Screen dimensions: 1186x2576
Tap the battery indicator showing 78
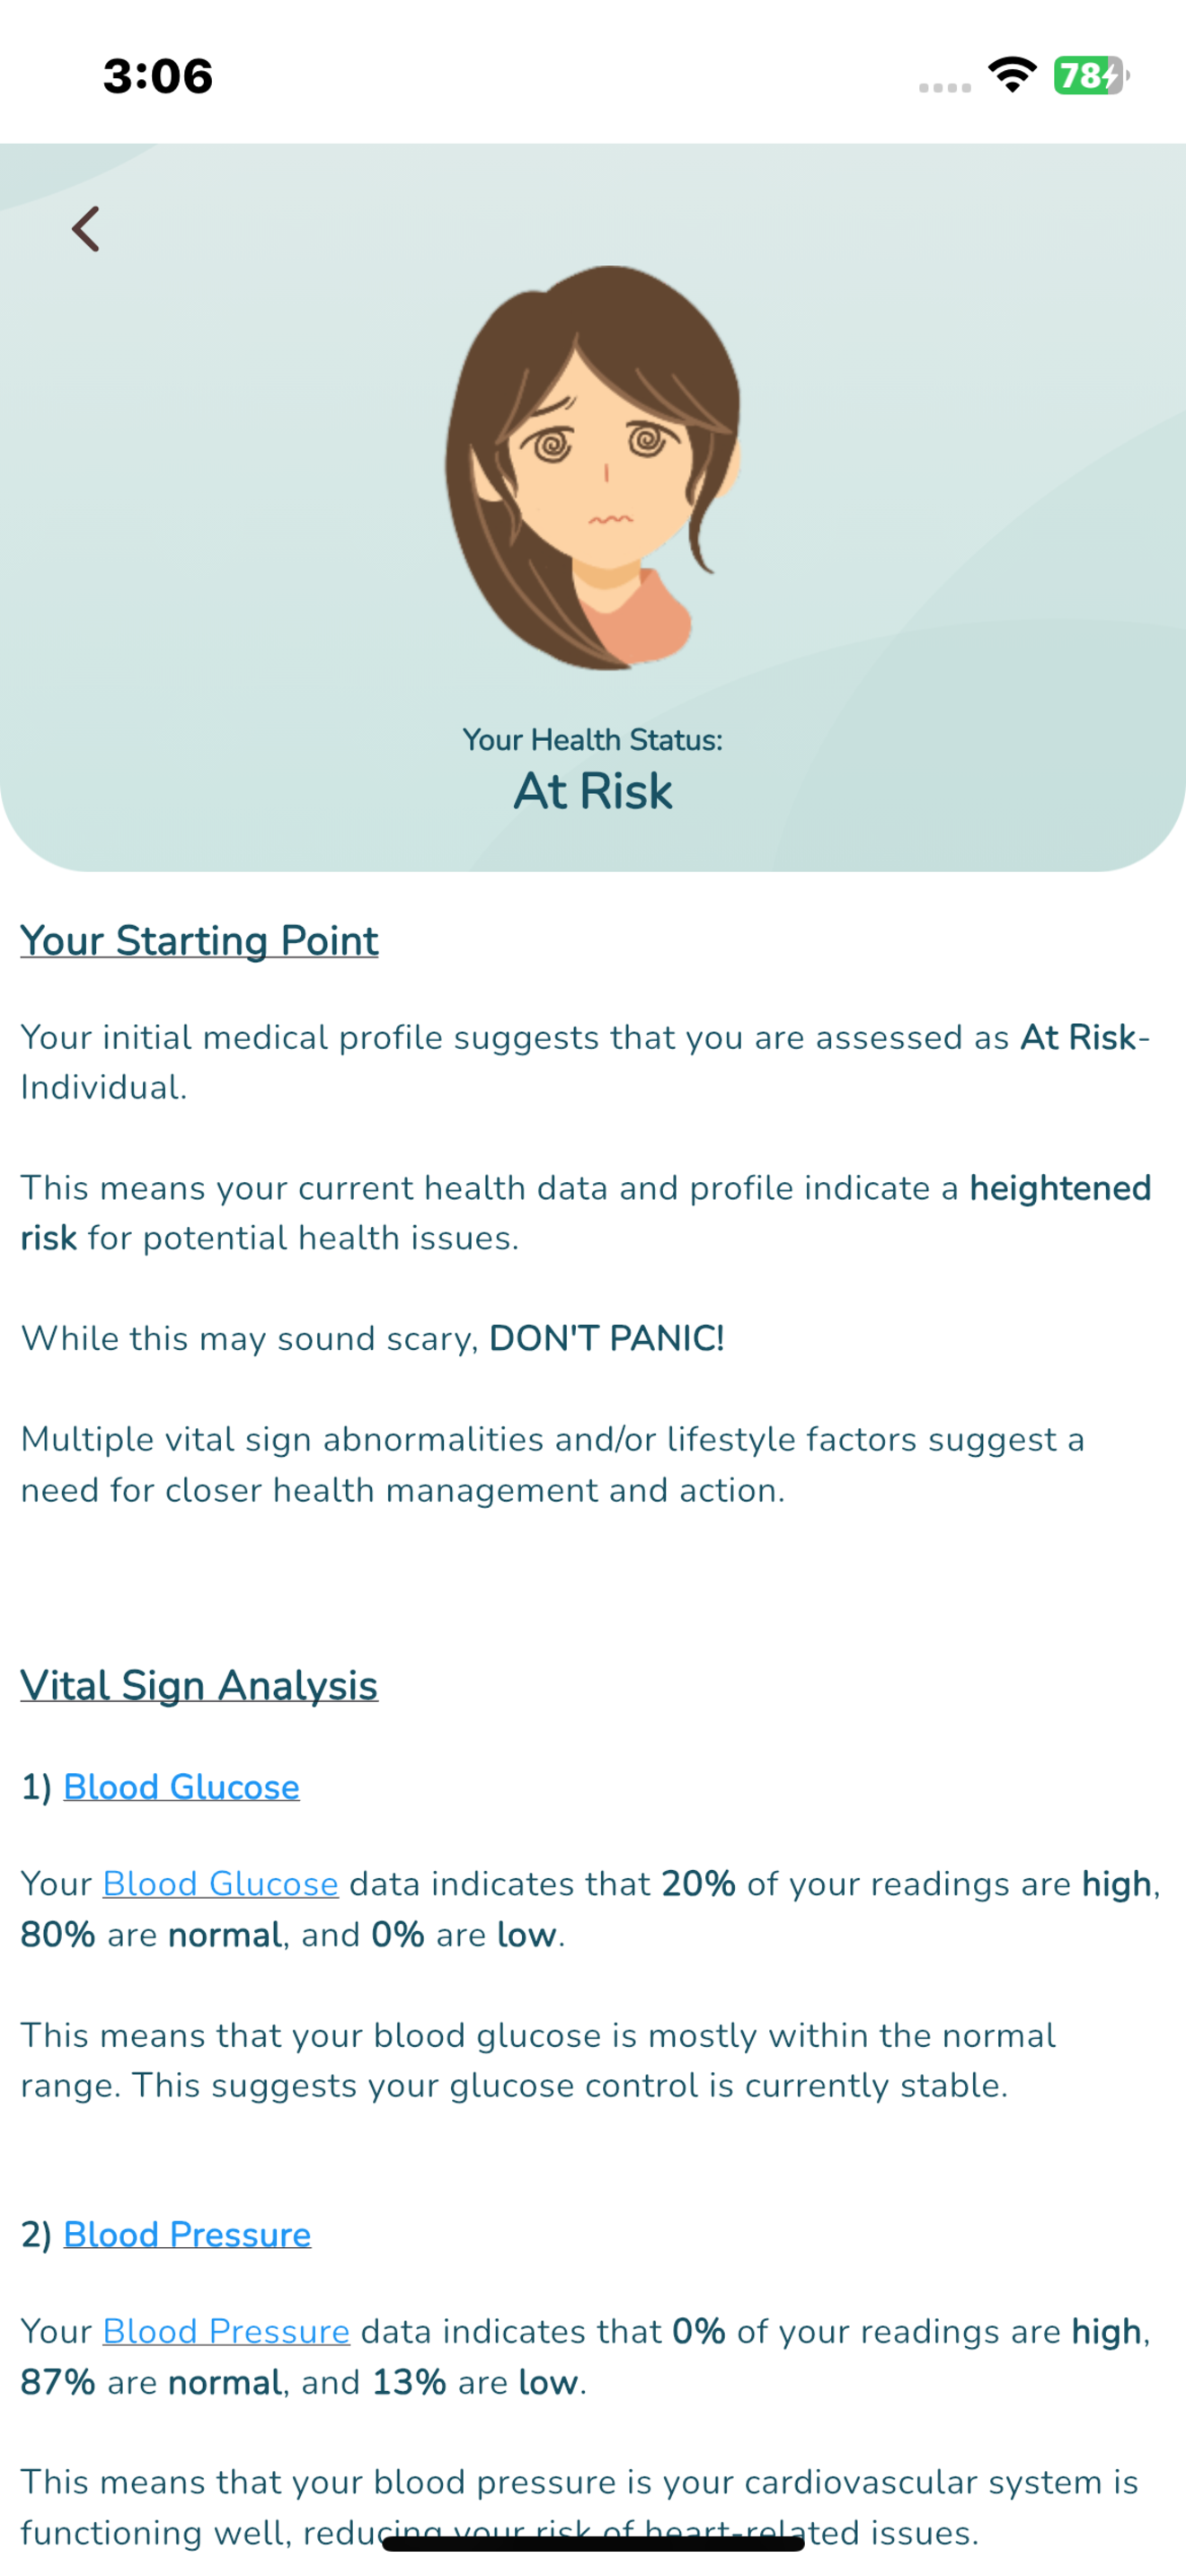point(1091,75)
